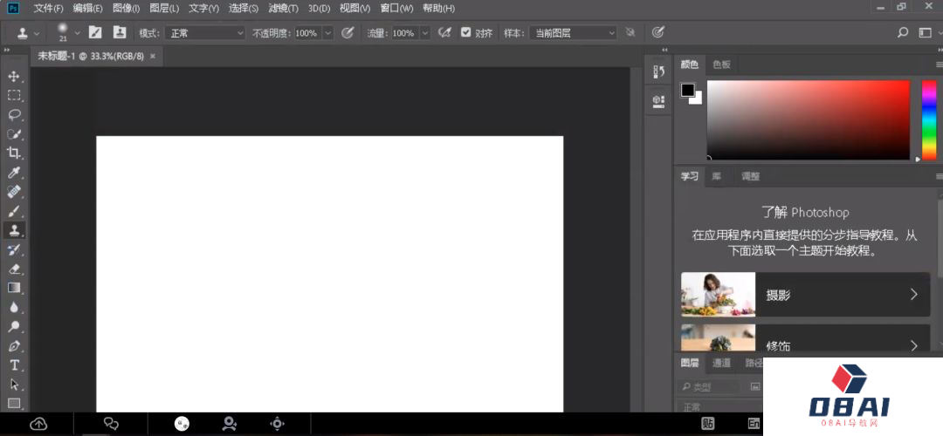Select the Gradient tool
The height and width of the screenshot is (436, 943).
click(14, 288)
